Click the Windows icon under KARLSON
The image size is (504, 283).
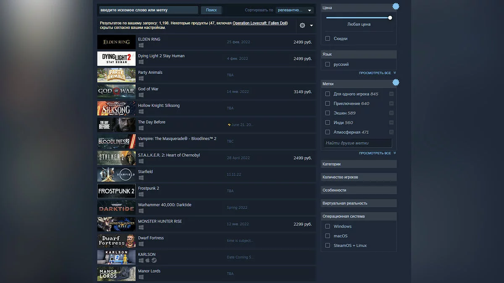click(141, 260)
